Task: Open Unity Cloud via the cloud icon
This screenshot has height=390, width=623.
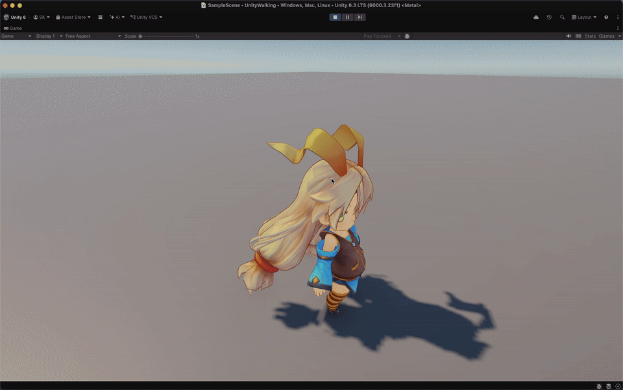Action: coord(536,17)
